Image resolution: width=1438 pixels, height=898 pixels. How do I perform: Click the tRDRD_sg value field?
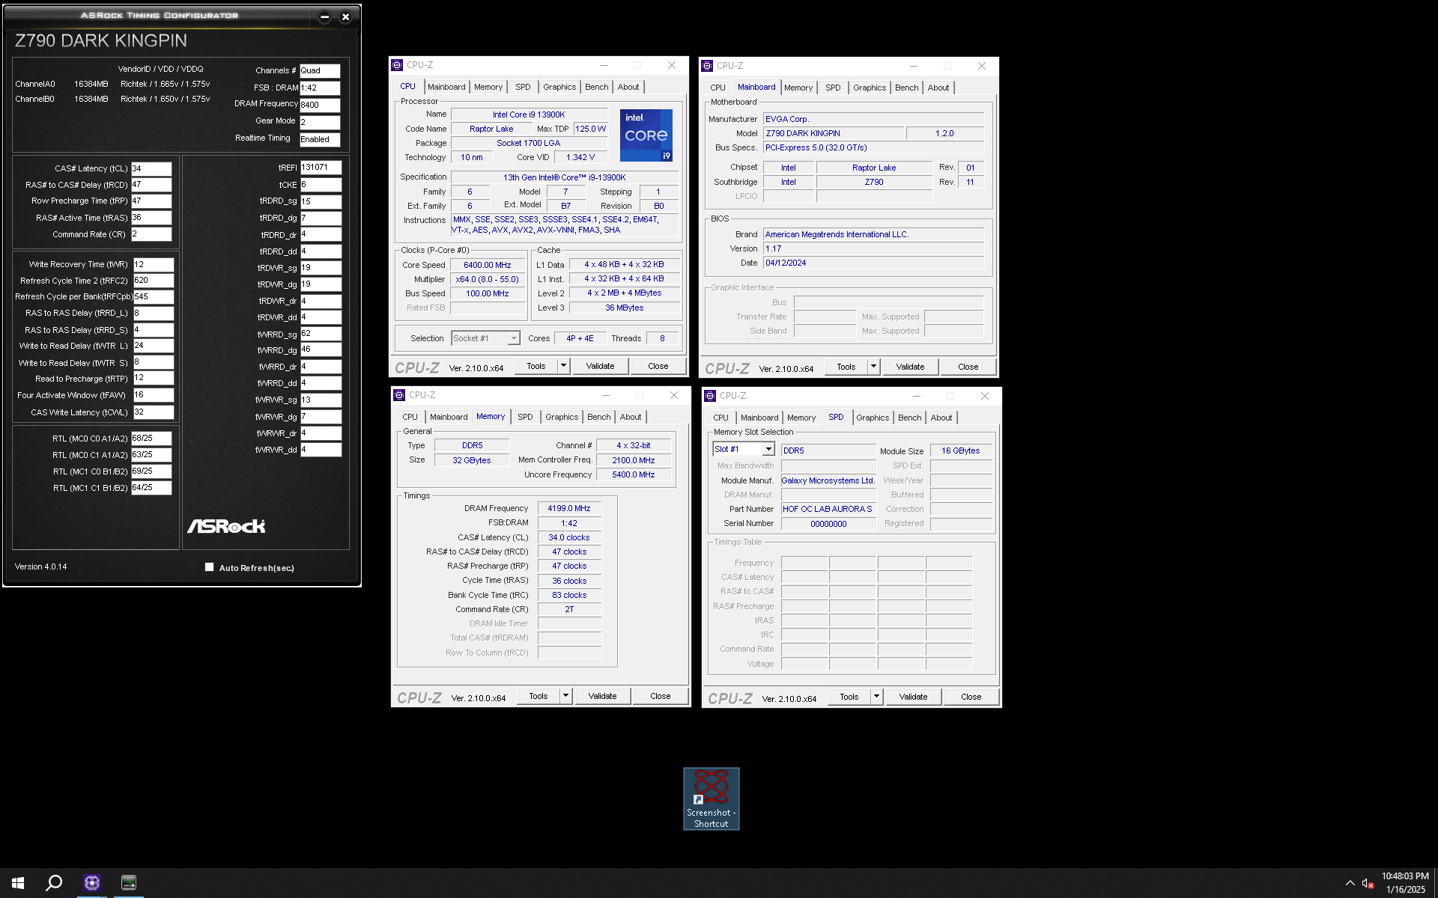(321, 201)
